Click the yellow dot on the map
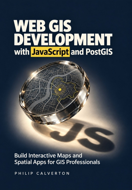Viewport: 132px width, 190px height. tap(60, 89)
